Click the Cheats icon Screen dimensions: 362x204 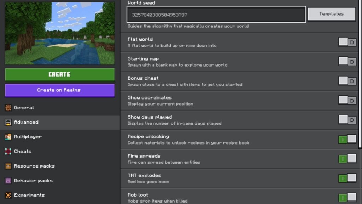click(x=8, y=151)
